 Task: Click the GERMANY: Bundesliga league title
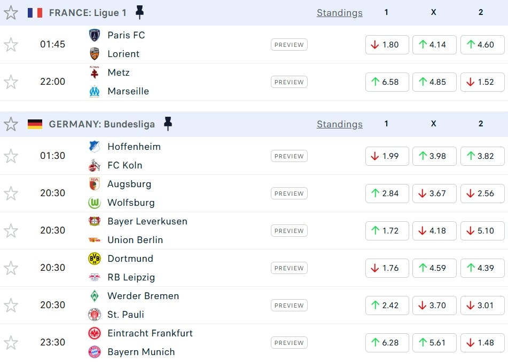pos(101,124)
